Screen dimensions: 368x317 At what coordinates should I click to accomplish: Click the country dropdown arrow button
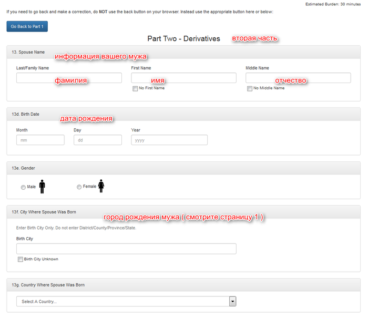coord(232,301)
